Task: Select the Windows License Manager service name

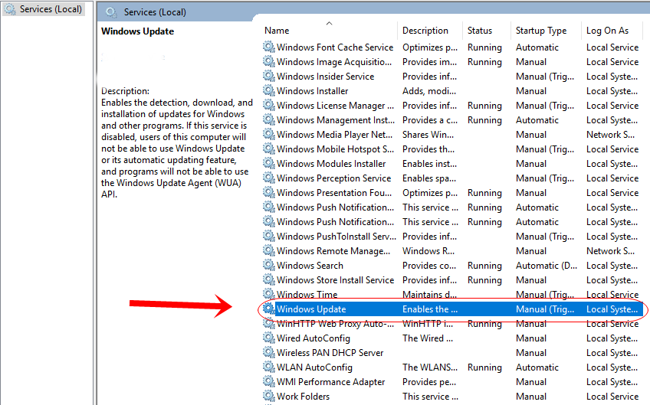Action: (x=336, y=106)
